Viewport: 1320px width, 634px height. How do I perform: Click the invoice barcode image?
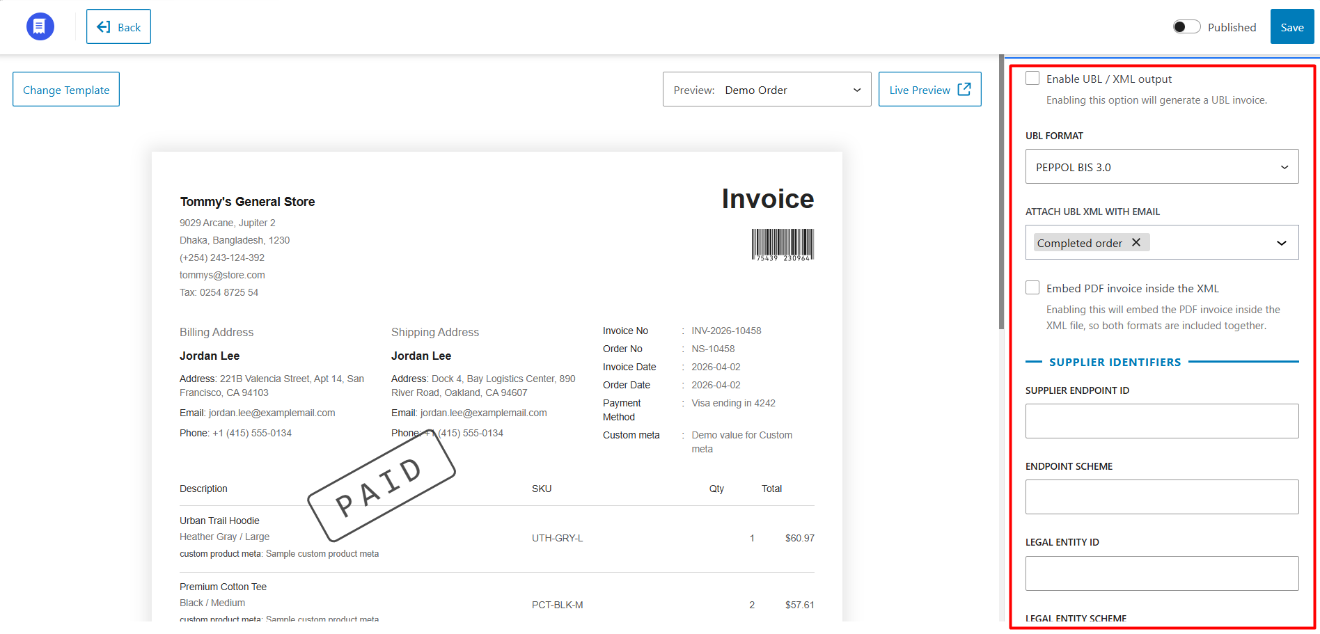tap(783, 245)
